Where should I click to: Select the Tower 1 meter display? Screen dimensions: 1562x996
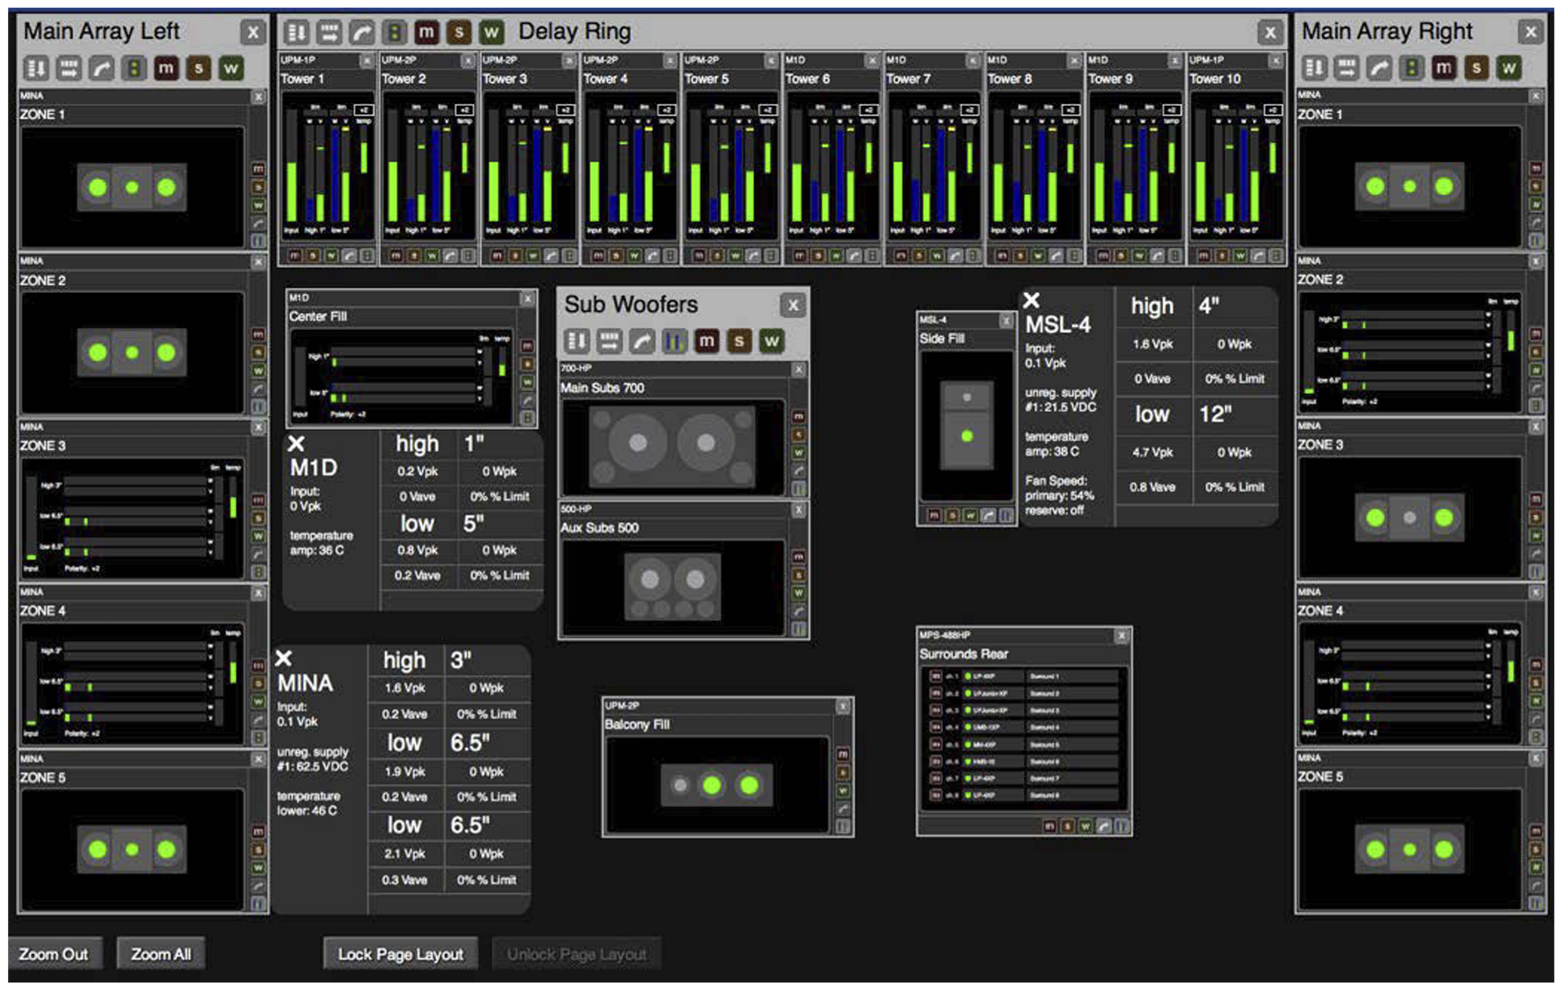tap(327, 166)
